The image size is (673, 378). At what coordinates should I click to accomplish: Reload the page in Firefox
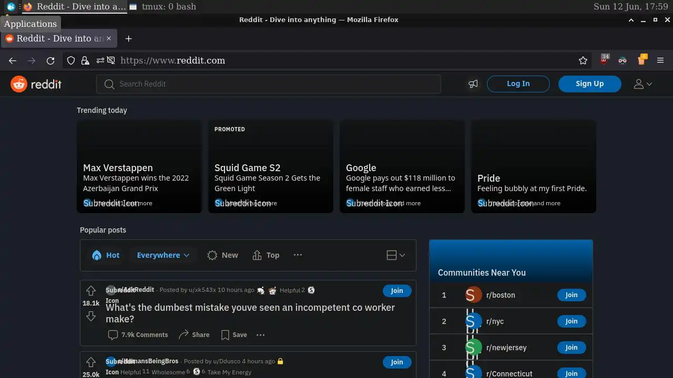[x=50, y=61]
